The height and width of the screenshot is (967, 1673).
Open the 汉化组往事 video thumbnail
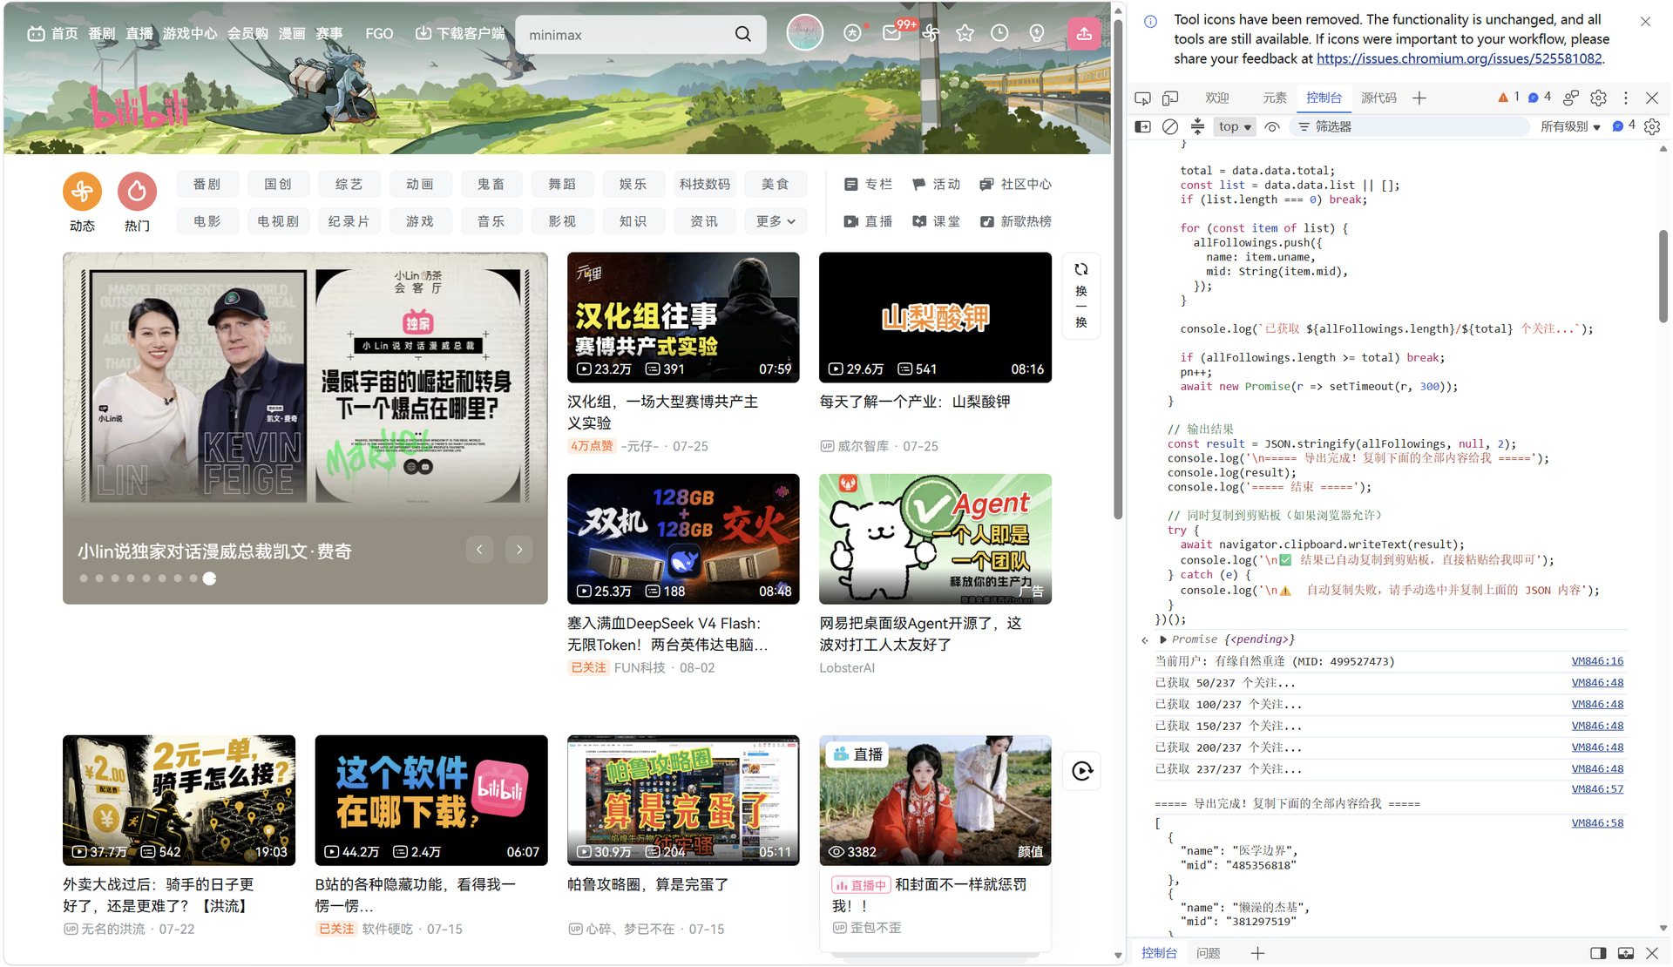point(683,318)
